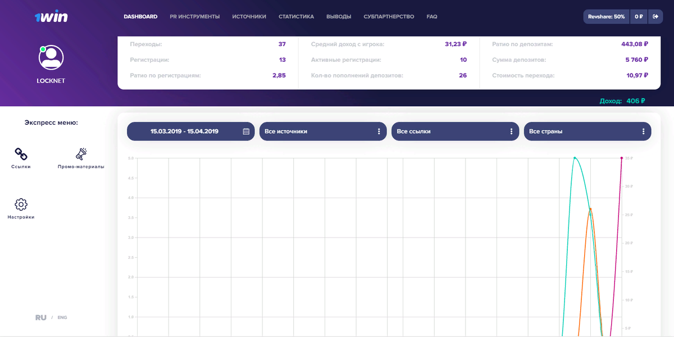Click the Переходы value 37
The width and height of the screenshot is (674, 337).
tap(282, 44)
